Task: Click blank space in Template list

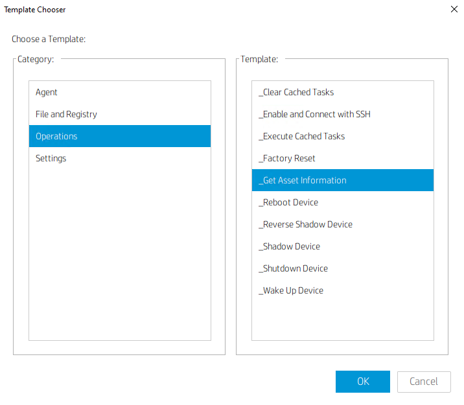Action: pyautogui.click(x=343, y=321)
